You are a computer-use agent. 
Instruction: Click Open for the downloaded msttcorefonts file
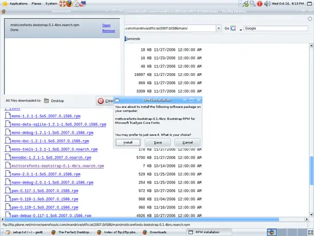(x=106, y=25)
